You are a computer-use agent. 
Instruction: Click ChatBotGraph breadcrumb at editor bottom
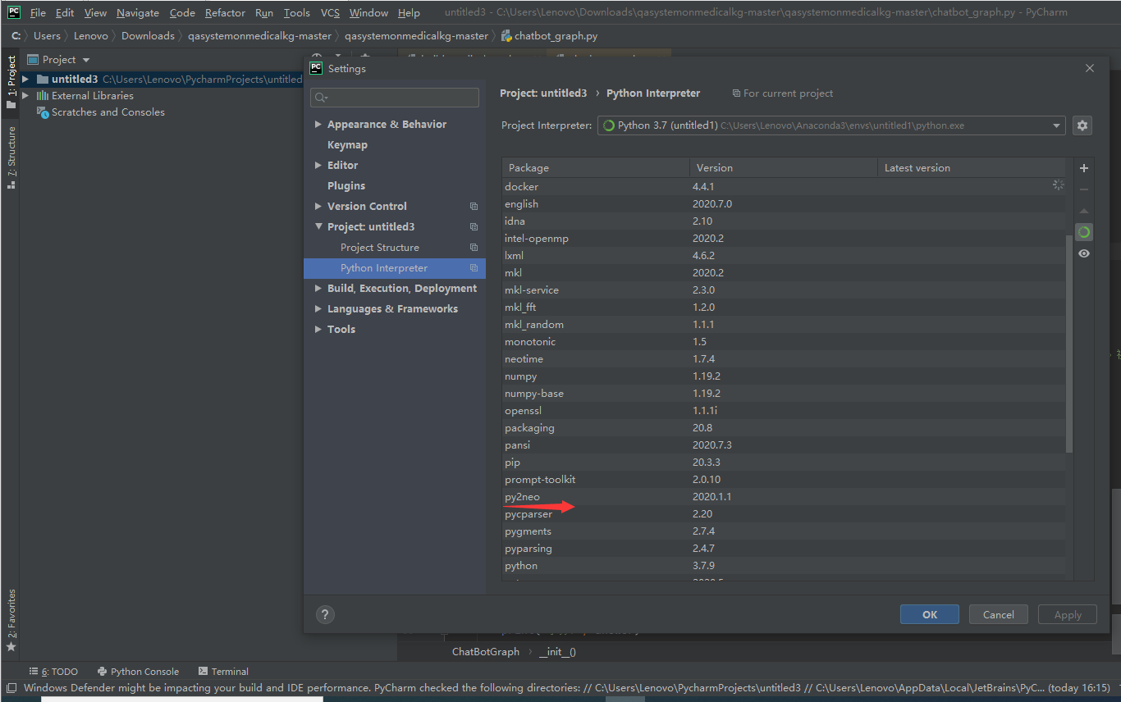click(486, 652)
